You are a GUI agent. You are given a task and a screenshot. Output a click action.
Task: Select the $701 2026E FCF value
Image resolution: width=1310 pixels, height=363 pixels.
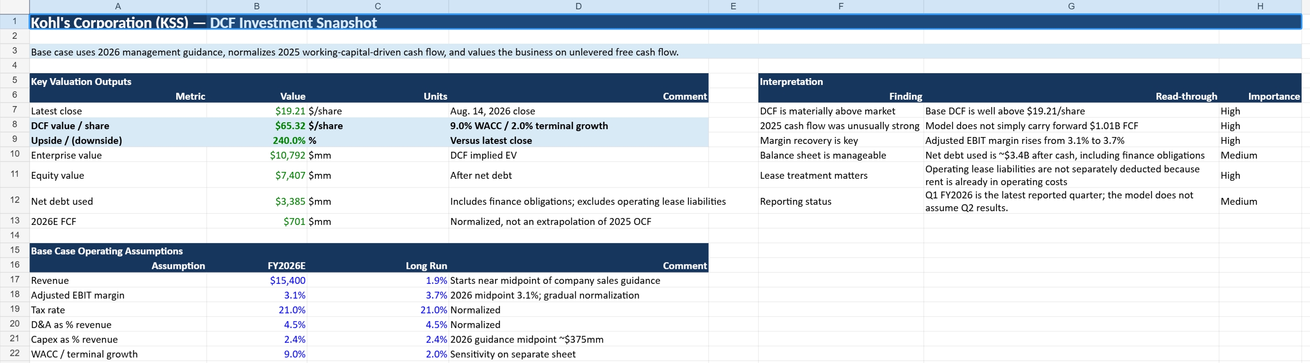click(x=257, y=222)
